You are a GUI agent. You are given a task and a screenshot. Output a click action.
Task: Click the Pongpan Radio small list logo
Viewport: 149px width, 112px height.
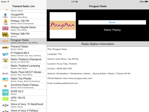(x=5, y=41)
